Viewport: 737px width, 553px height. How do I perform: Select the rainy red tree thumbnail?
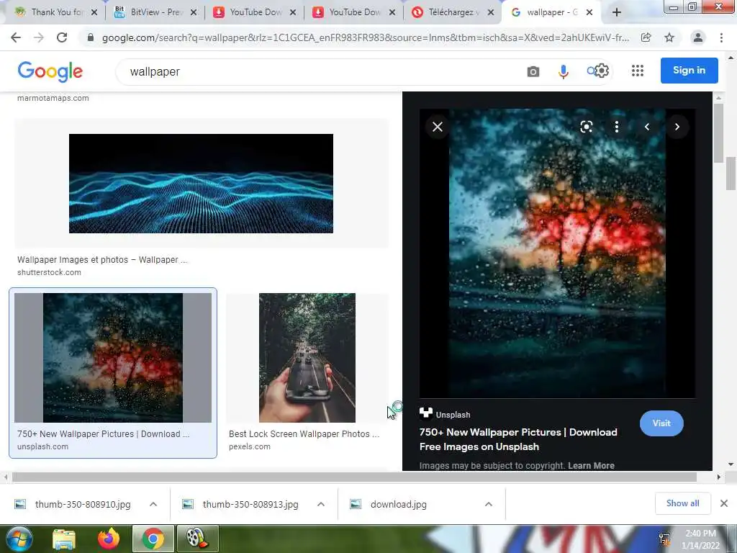click(113, 358)
